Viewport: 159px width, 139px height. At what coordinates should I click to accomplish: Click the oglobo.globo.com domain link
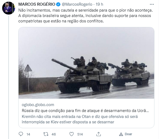coord(38,105)
